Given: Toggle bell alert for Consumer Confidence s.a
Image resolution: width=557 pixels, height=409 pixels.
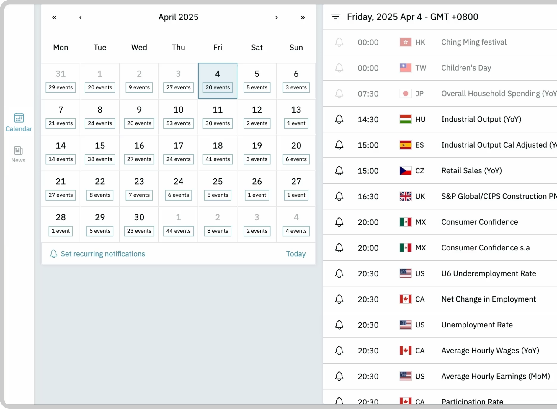Looking at the screenshot, I should point(339,248).
